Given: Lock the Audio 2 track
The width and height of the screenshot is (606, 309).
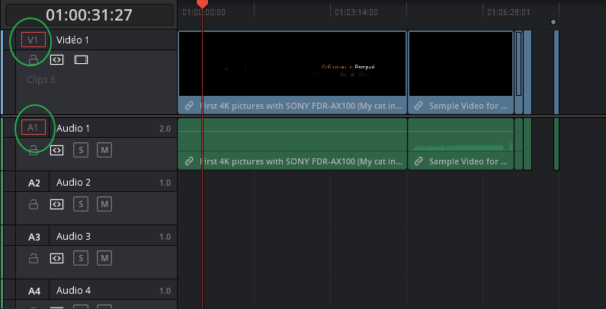Looking at the screenshot, I should point(34,204).
